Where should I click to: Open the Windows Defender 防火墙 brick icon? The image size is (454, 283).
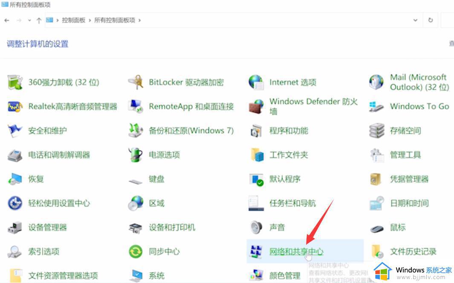click(256, 107)
